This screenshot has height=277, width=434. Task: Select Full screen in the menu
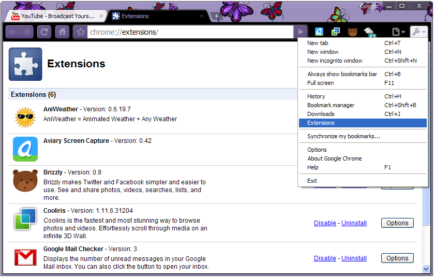(363, 83)
